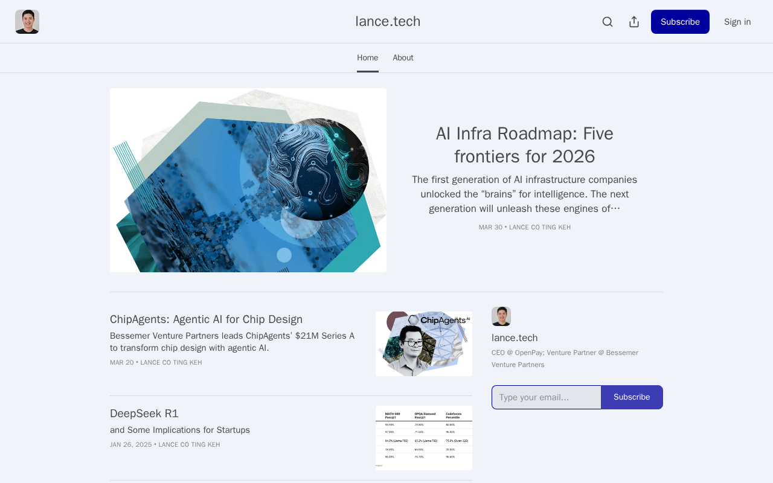
Task: Click 'MAR 30 • LANCE CO TING KEH' byline
Action: [525, 228]
